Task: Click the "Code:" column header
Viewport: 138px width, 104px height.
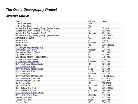Action: (x=105, y=21)
